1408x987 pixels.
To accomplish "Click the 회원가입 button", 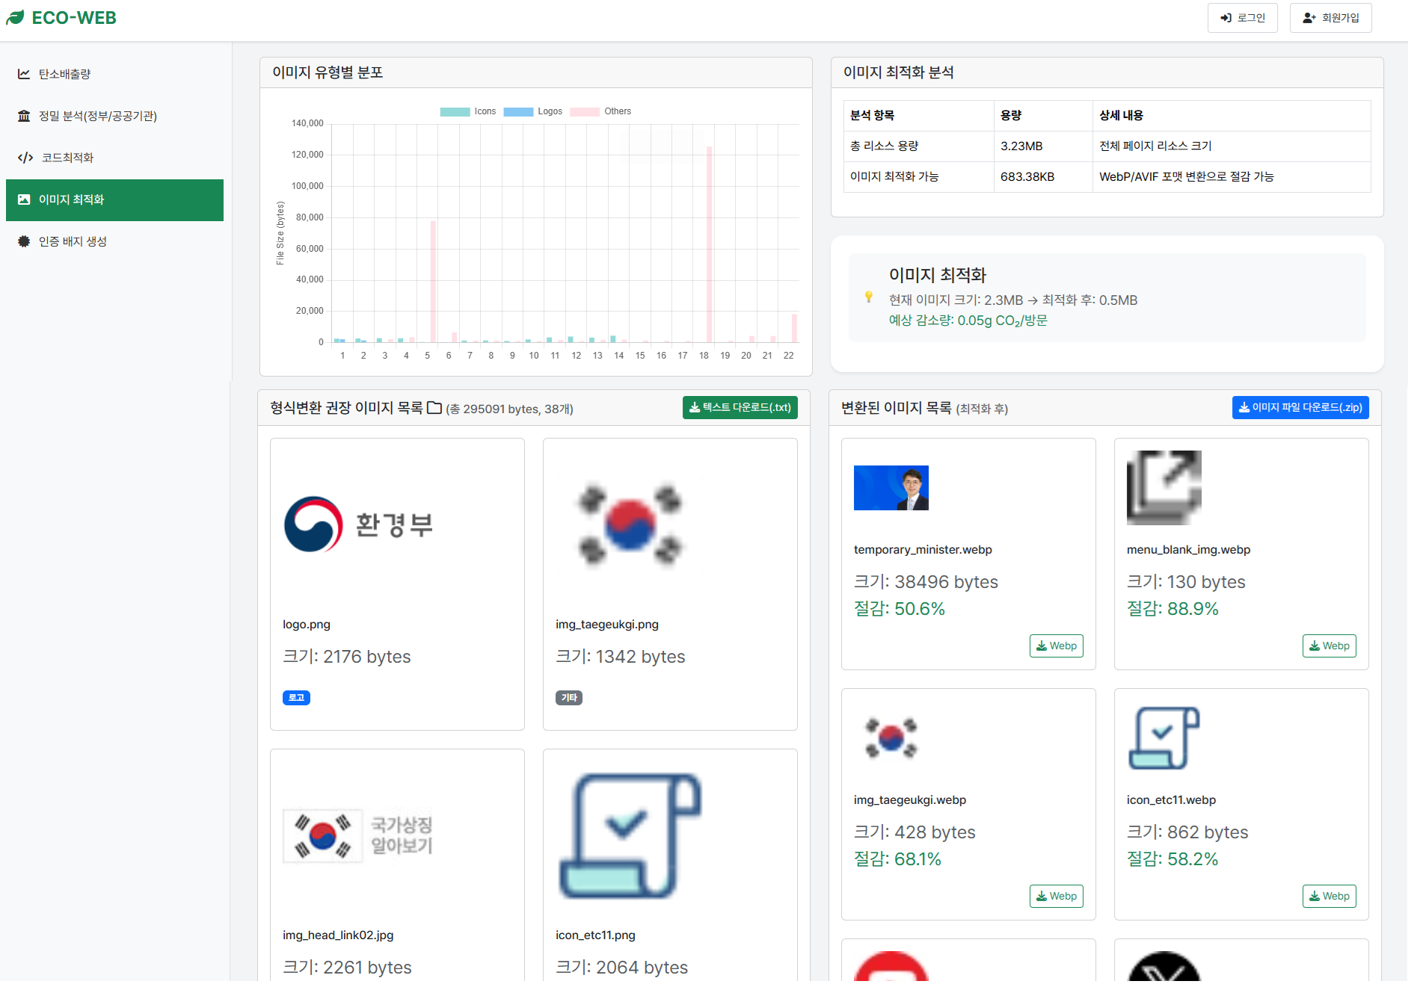I will [1330, 17].
